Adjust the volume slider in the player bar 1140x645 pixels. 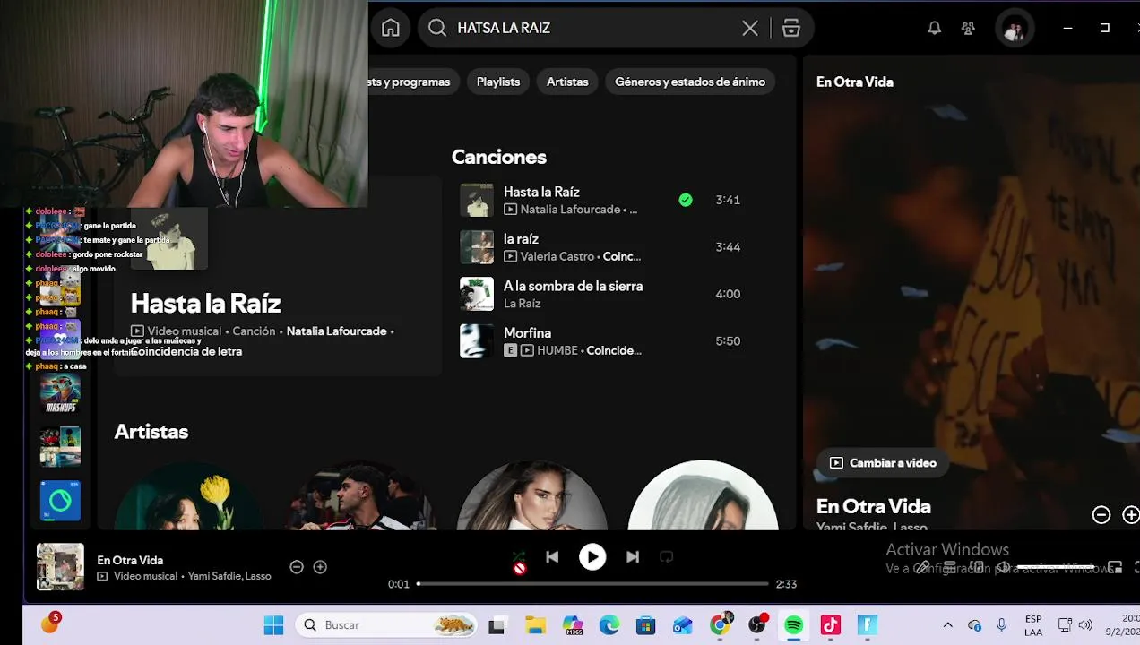[1056, 568]
